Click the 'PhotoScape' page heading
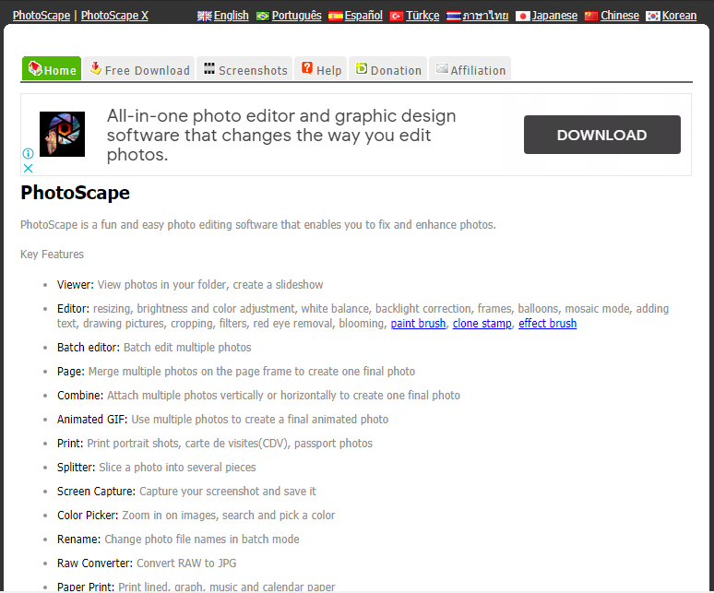The width and height of the screenshot is (714, 593). coord(75,193)
